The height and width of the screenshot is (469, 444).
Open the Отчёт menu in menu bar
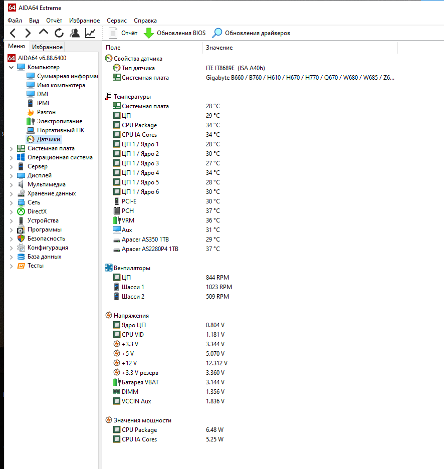click(54, 21)
